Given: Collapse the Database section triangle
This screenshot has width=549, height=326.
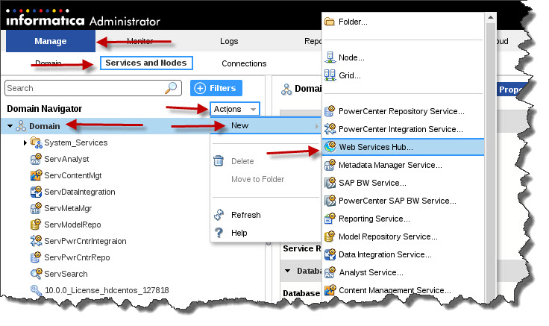Looking at the screenshot, I should pyautogui.click(x=287, y=271).
